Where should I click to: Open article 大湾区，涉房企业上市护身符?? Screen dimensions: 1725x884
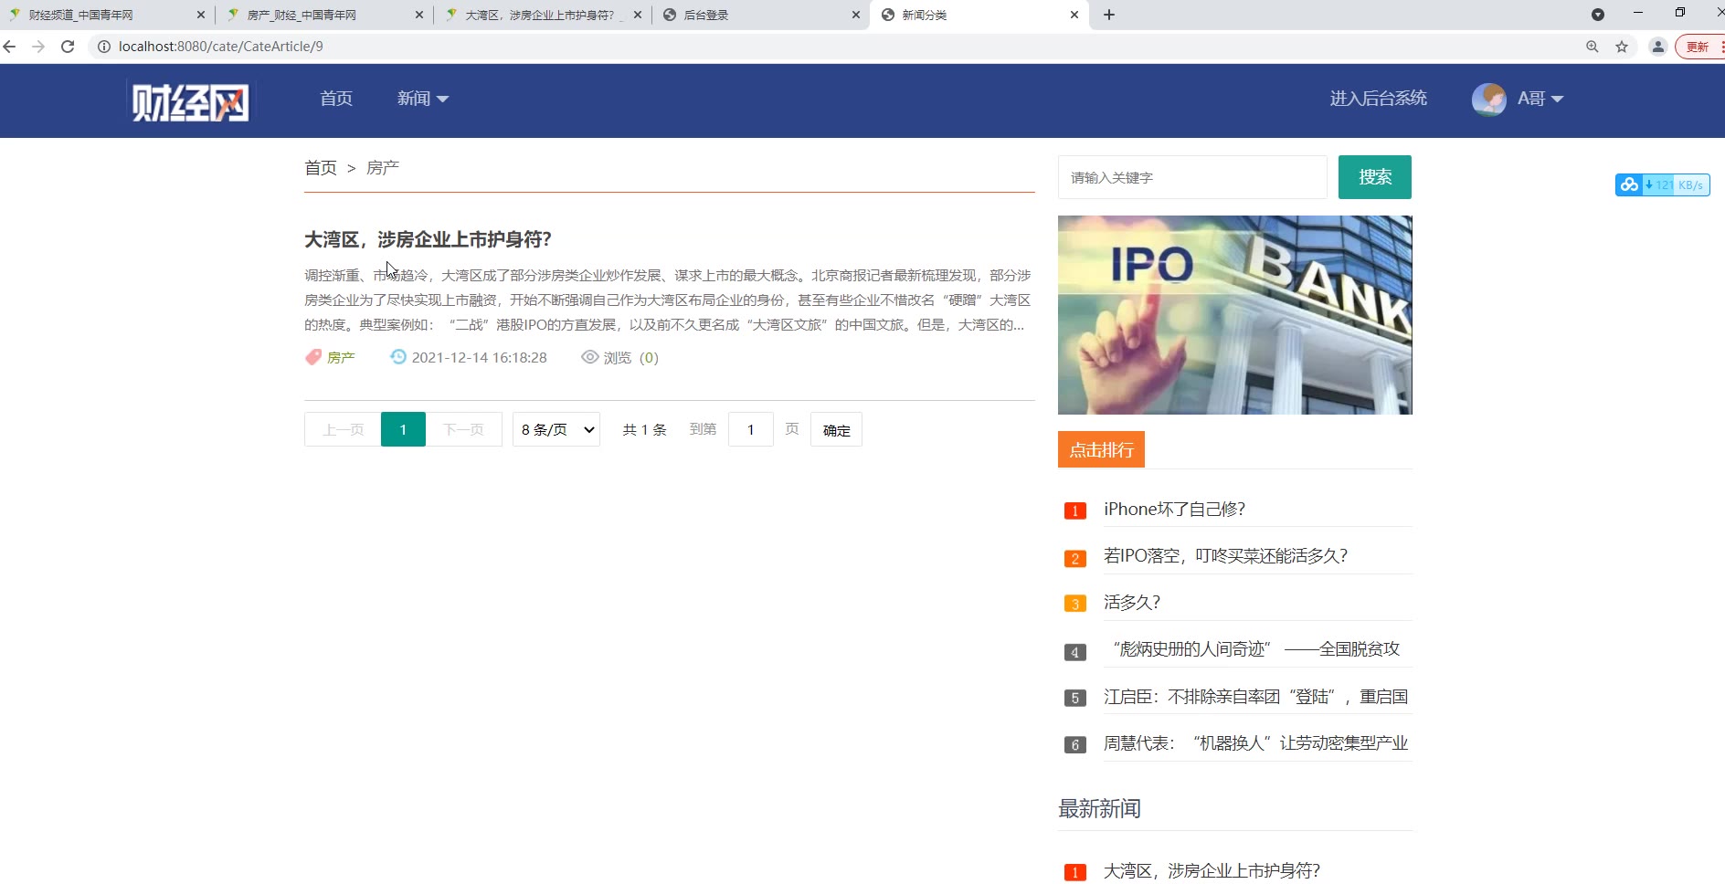click(x=428, y=239)
